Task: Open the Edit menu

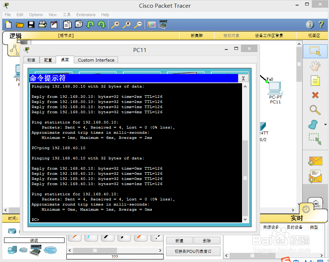Action: click(20, 15)
